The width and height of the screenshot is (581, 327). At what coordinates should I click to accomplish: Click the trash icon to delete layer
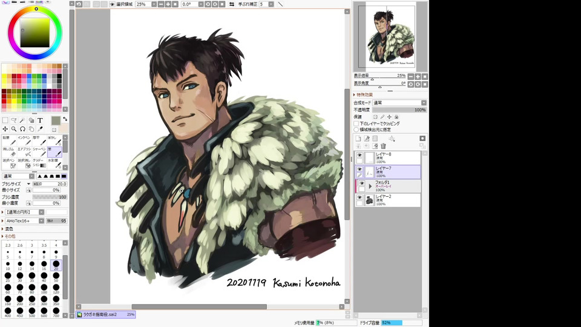click(383, 146)
